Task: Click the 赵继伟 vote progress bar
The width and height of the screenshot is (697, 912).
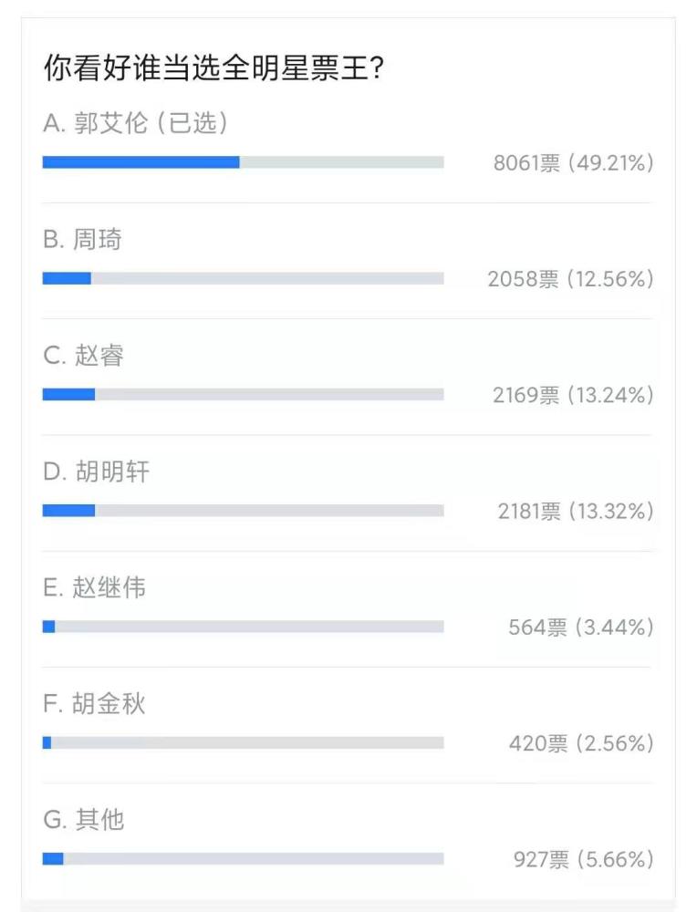Action: (244, 627)
